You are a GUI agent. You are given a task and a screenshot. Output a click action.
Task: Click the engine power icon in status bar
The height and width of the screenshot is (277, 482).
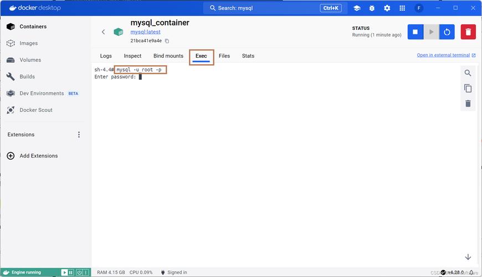pos(79,273)
